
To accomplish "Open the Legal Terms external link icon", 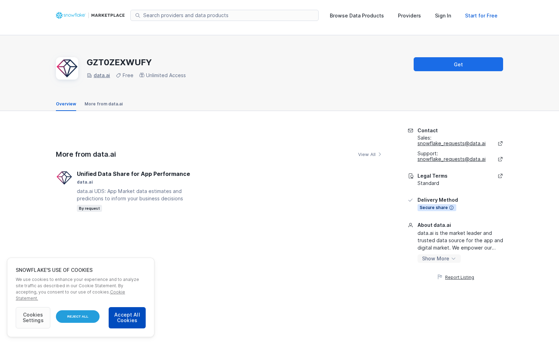I will tap(500, 176).
